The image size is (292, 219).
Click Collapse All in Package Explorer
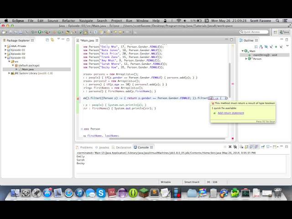pos(47,40)
